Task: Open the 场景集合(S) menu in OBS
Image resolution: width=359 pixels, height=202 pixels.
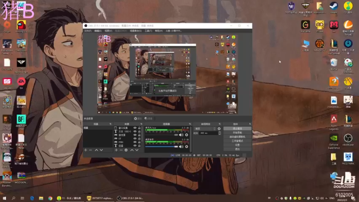Action: tap(136, 31)
